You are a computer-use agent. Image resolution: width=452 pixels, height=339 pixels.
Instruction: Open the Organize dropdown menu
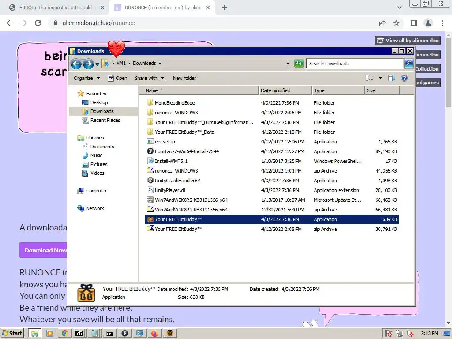[87, 78]
